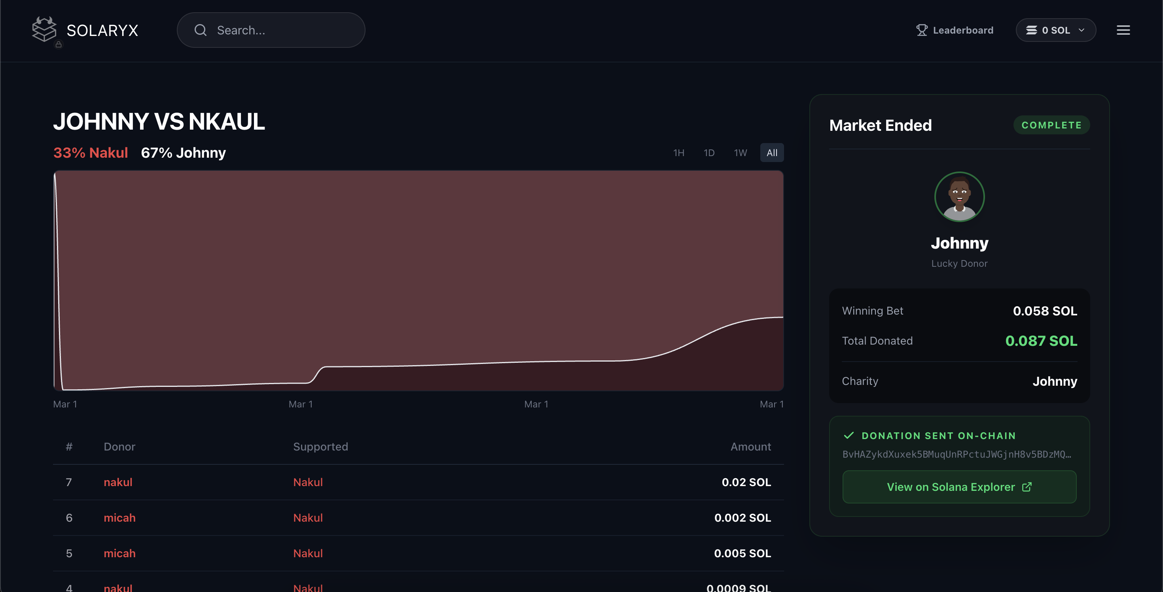The image size is (1163, 592).
Task: Click donor micah in row 6
Action: [x=119, y=518]
